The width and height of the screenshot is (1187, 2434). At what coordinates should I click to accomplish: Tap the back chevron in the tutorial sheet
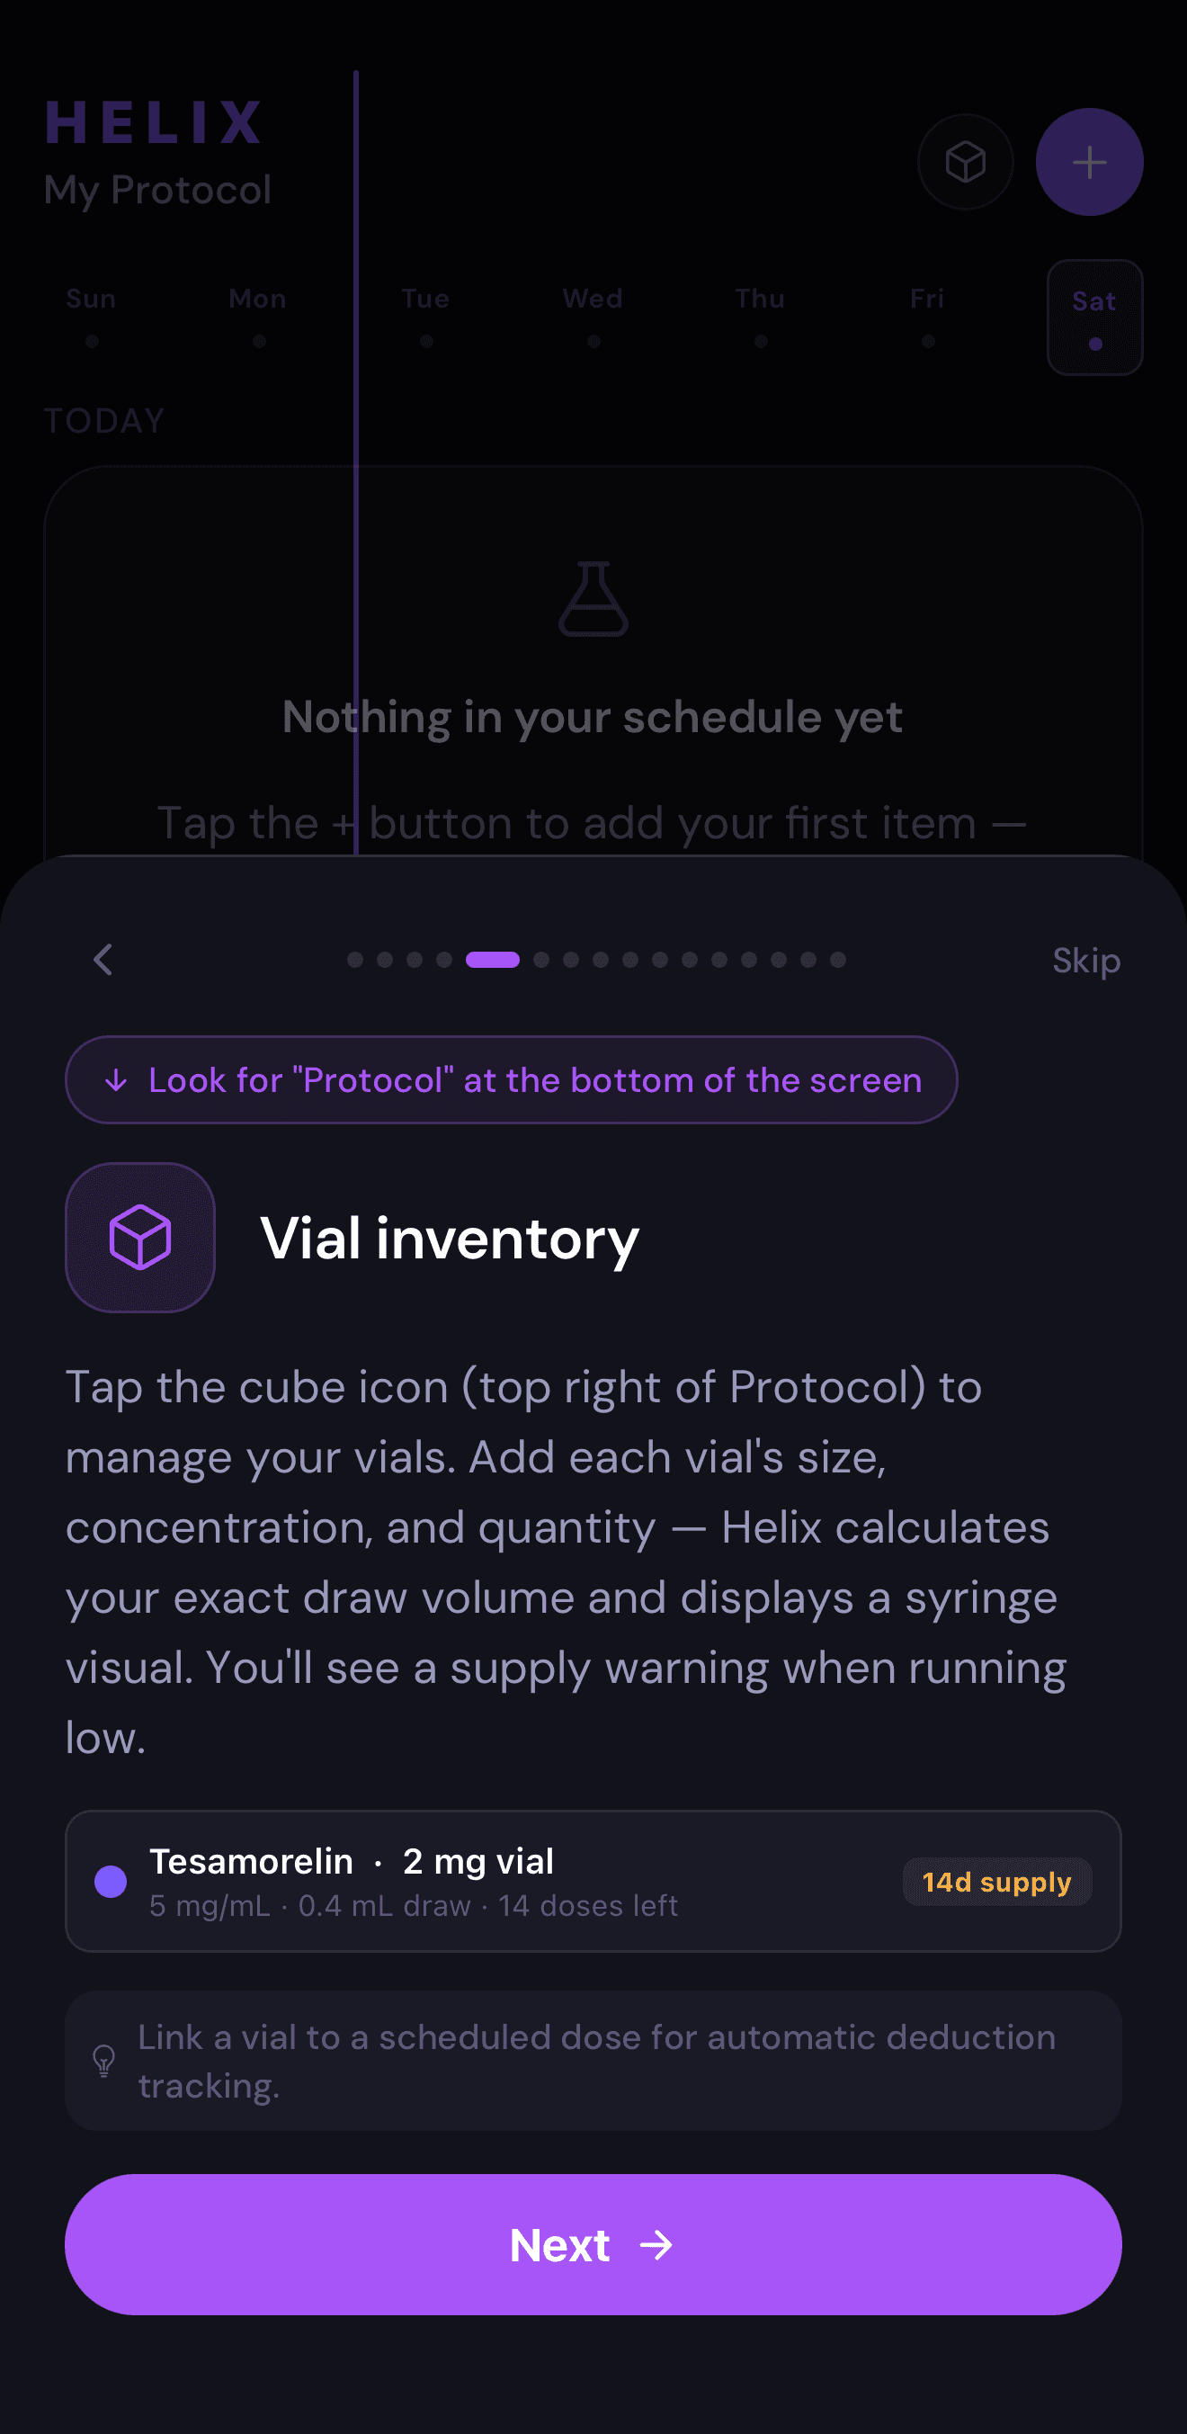103,959
